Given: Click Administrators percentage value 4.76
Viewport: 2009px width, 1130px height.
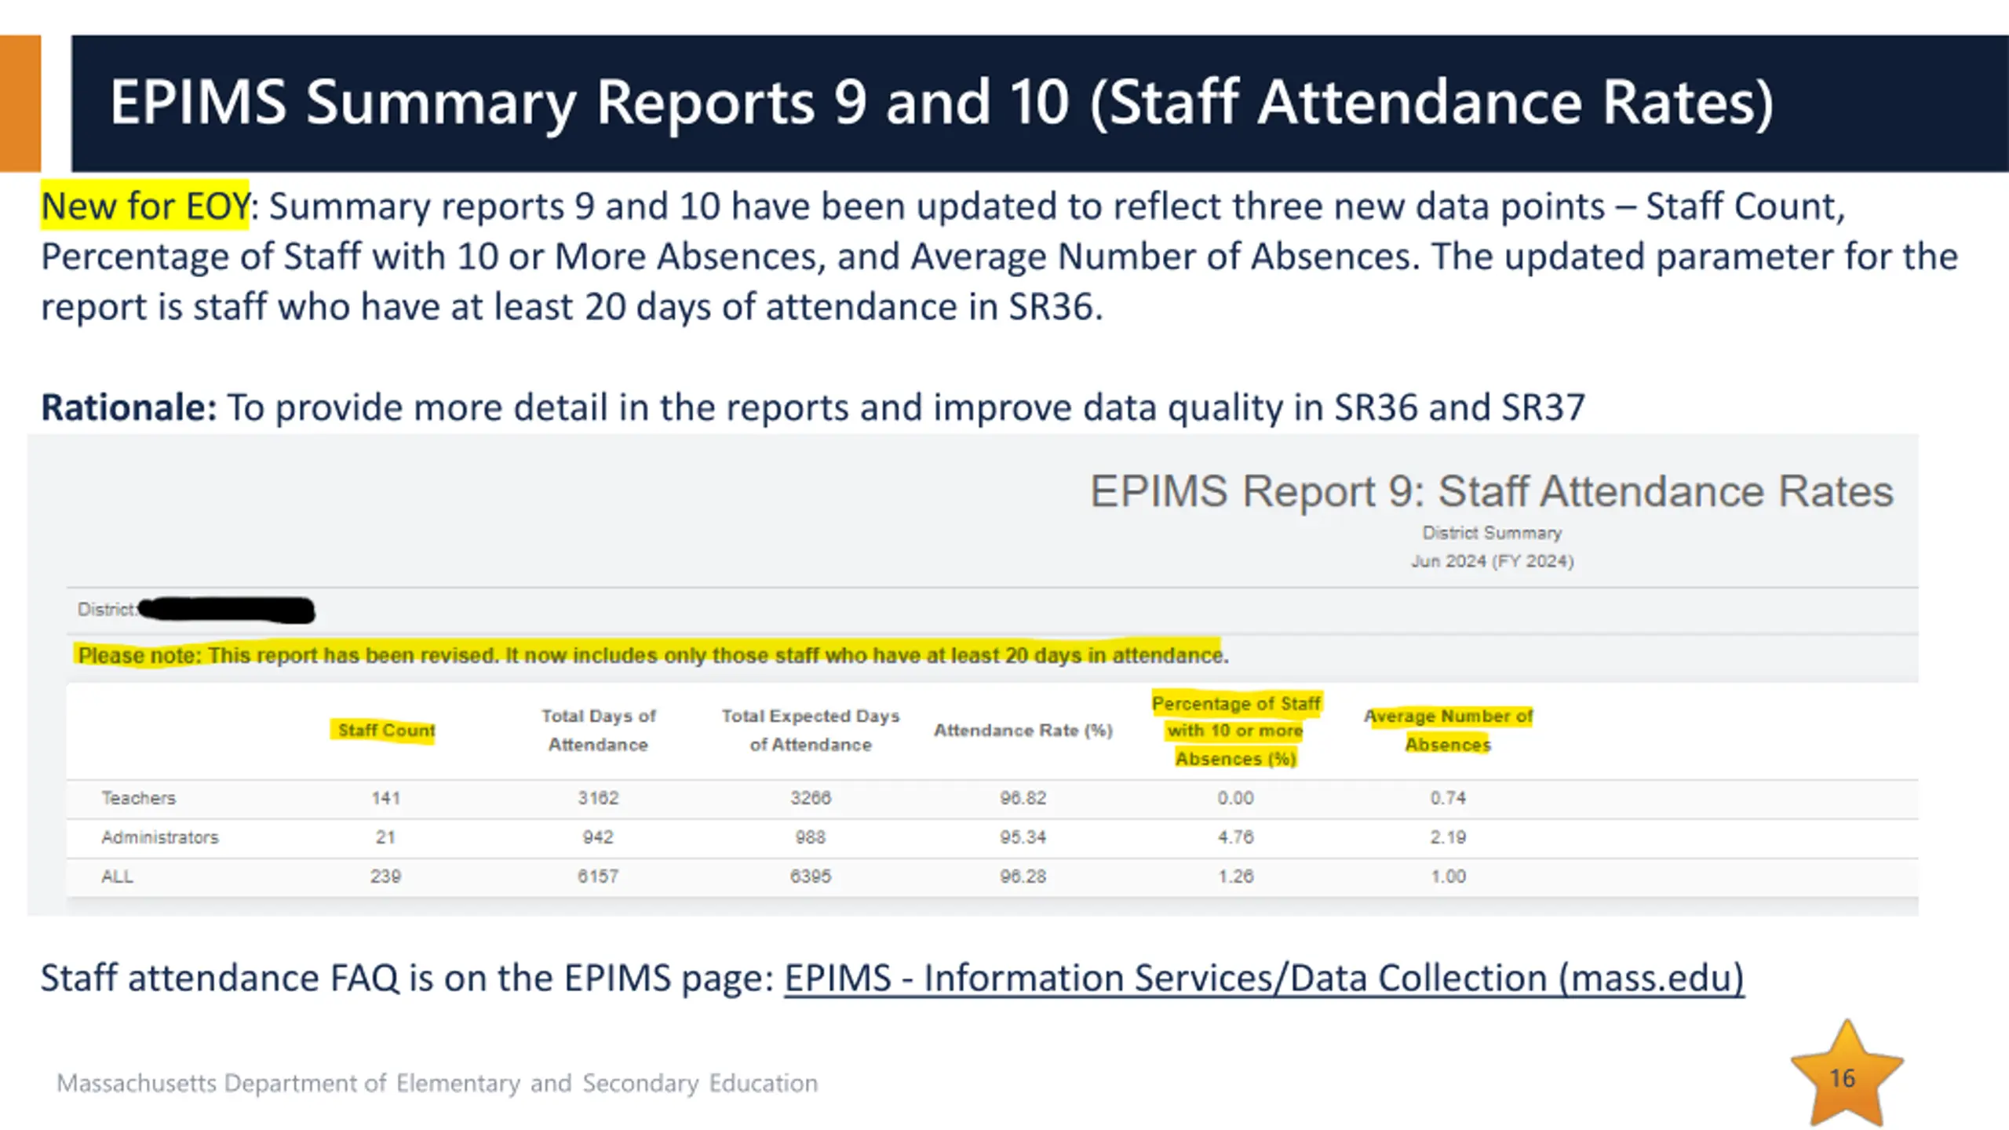Looking at the screenshot, I should 1236,837.
